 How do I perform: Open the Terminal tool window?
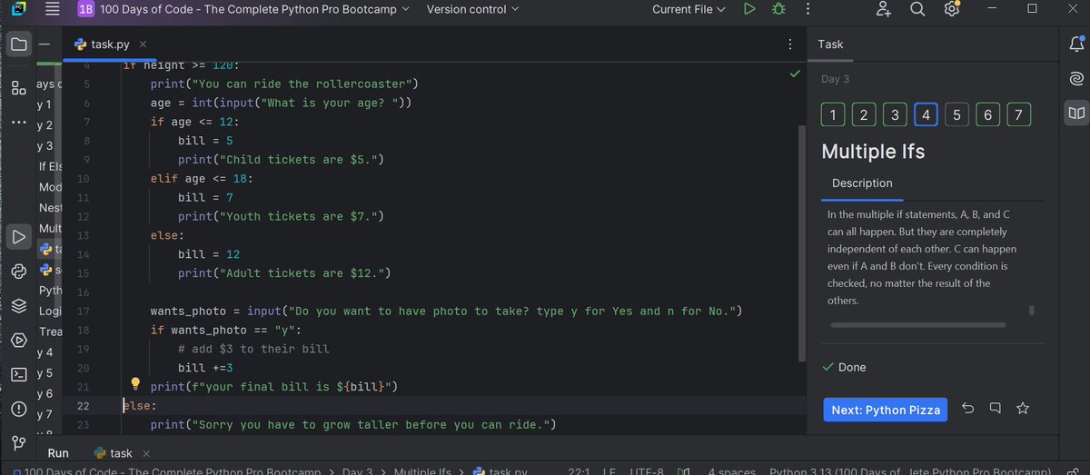coord(17,374)
